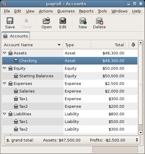The width and height of the screenshot is (145, 154).
Task: Create a New account via toolbar icon
Action: pos(83,21)
